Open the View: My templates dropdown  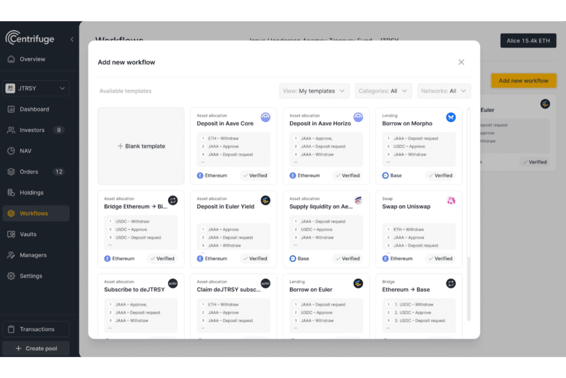(314, 91)
